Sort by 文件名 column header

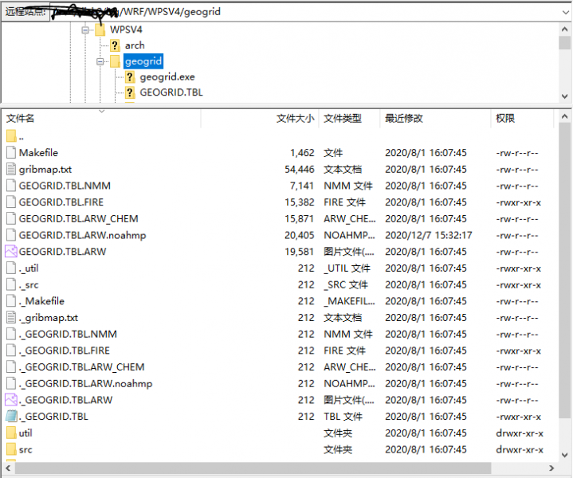[x=21, y=119]
